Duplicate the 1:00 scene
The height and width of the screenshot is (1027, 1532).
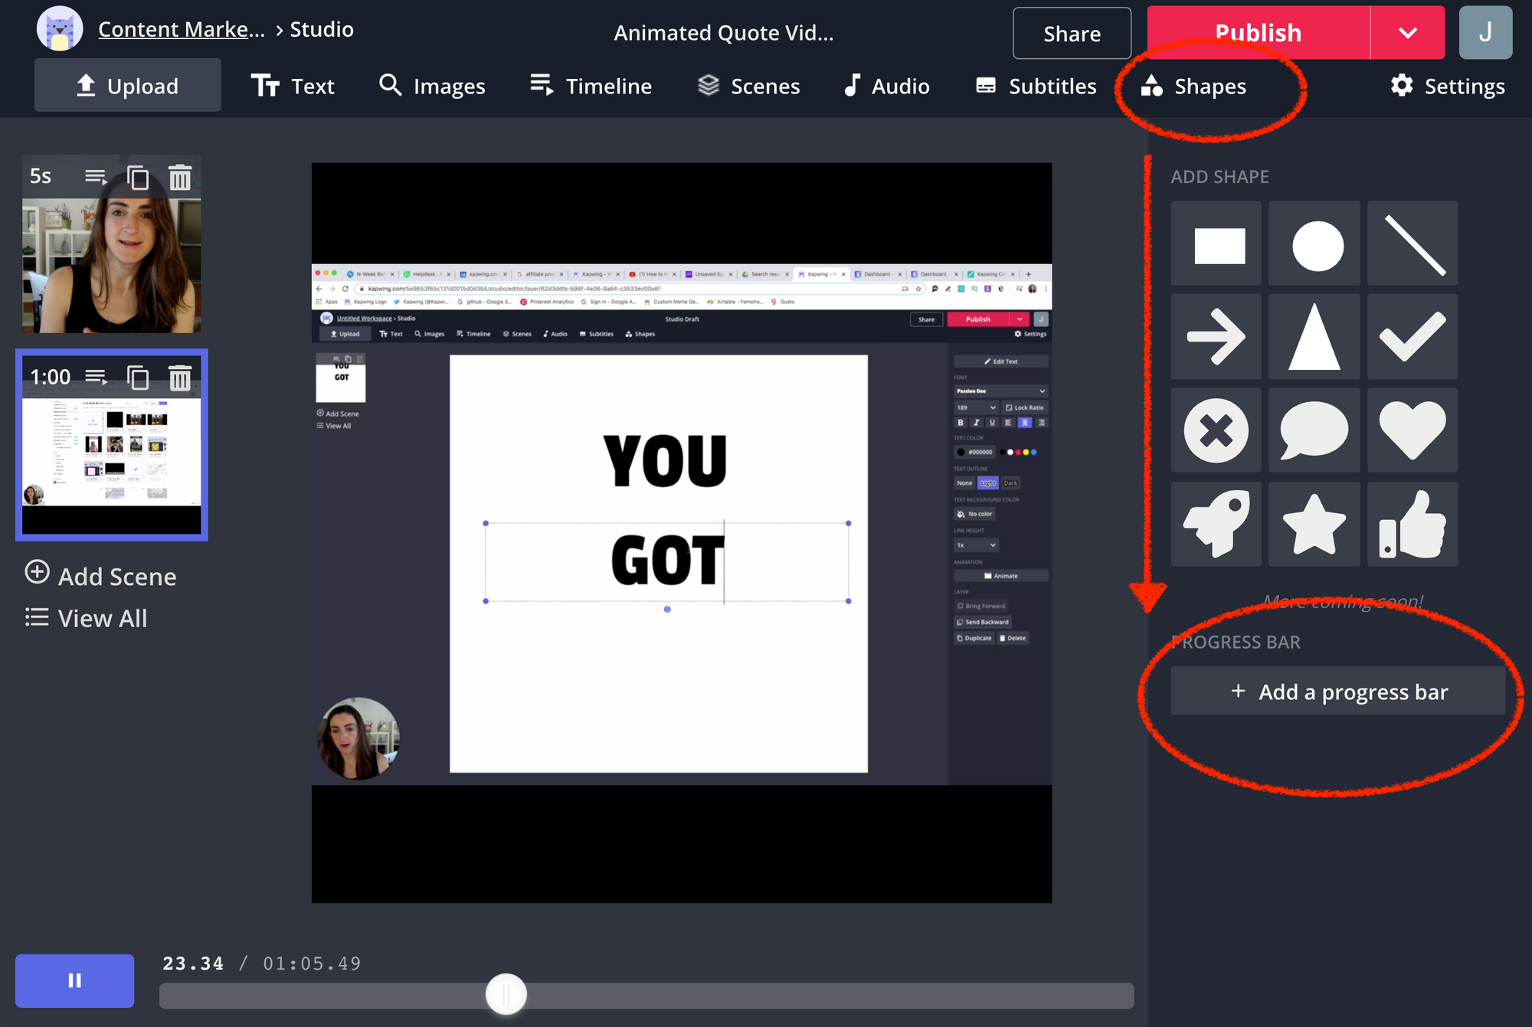(x=138, y=378)
